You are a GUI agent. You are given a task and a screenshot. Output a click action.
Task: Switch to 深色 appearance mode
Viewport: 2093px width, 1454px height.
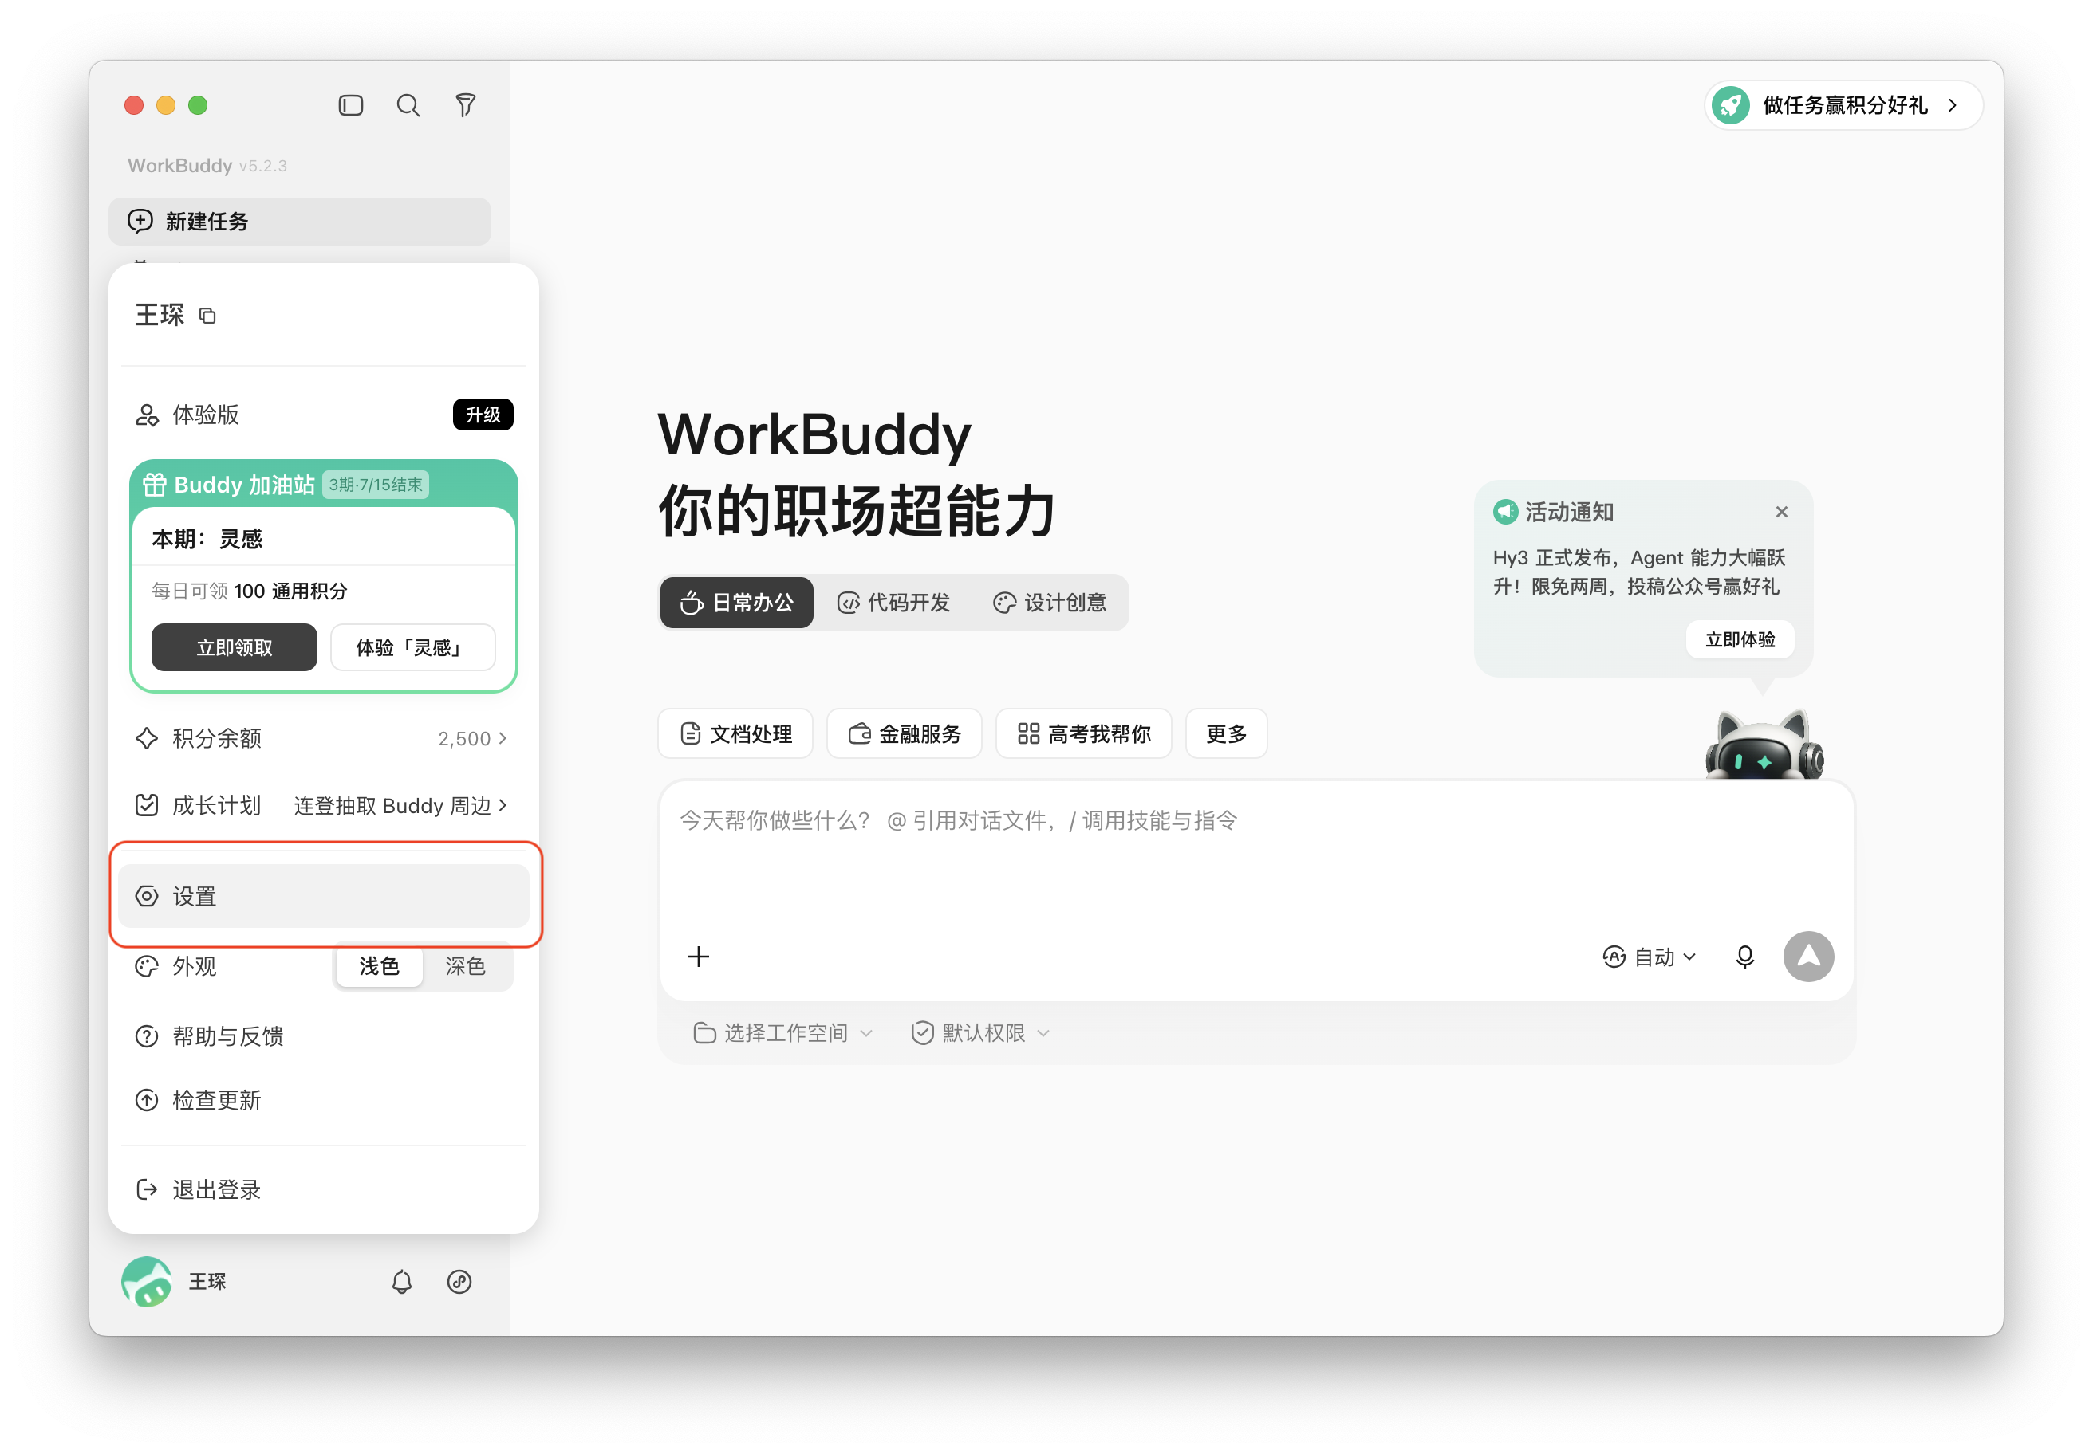tap(466, 965)
